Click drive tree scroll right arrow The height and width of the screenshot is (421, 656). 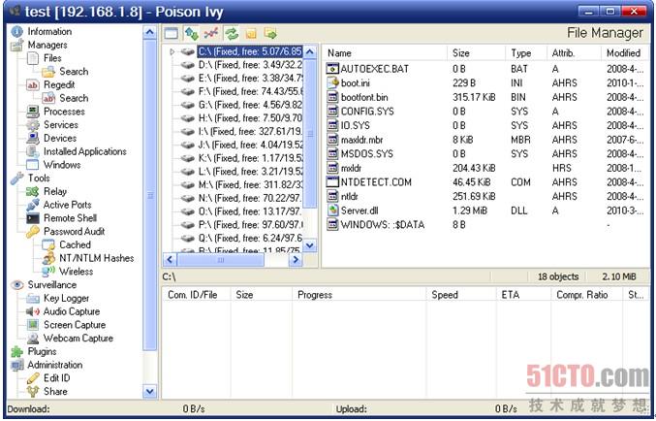[x=296, y=260]
